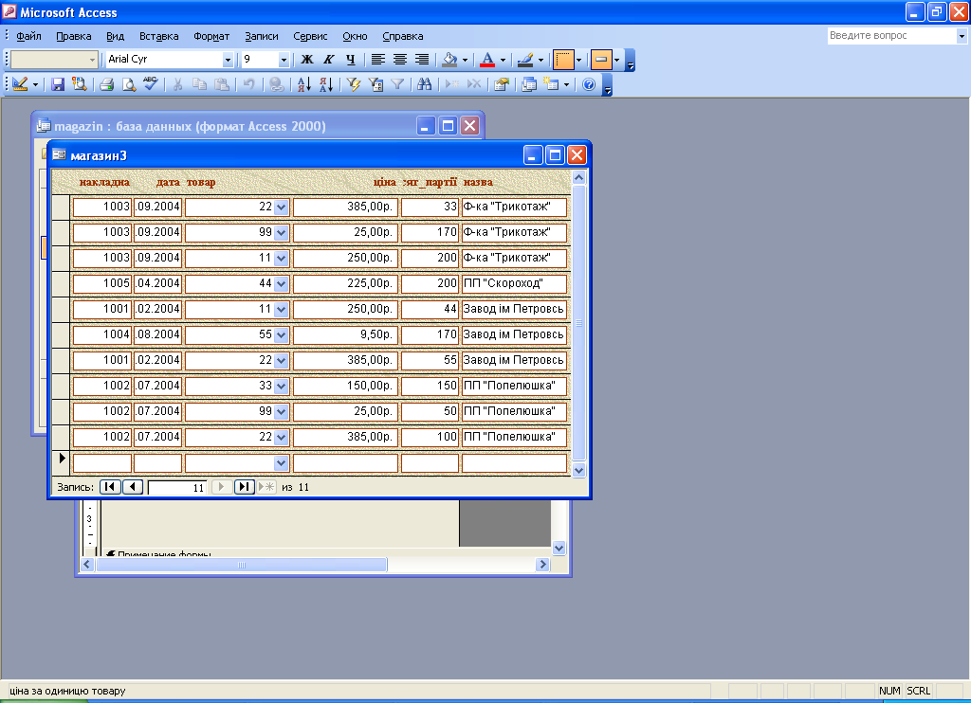Click the Undo arrow icon
This screenshot has height=703, width=971.
coord(249,84)
